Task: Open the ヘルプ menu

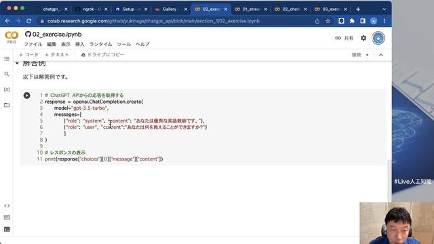Action: point(142,44)
